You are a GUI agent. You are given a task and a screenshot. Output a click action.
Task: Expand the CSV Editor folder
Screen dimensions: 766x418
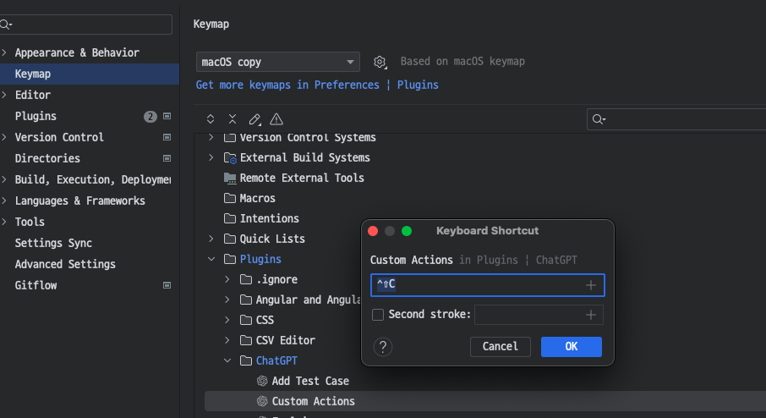click(x=227, y=340)
